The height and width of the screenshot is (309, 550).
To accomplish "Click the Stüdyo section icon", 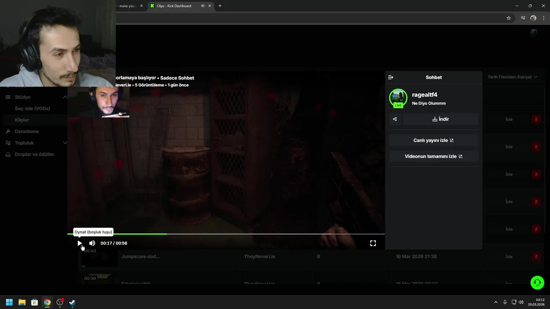I will 8,97.
